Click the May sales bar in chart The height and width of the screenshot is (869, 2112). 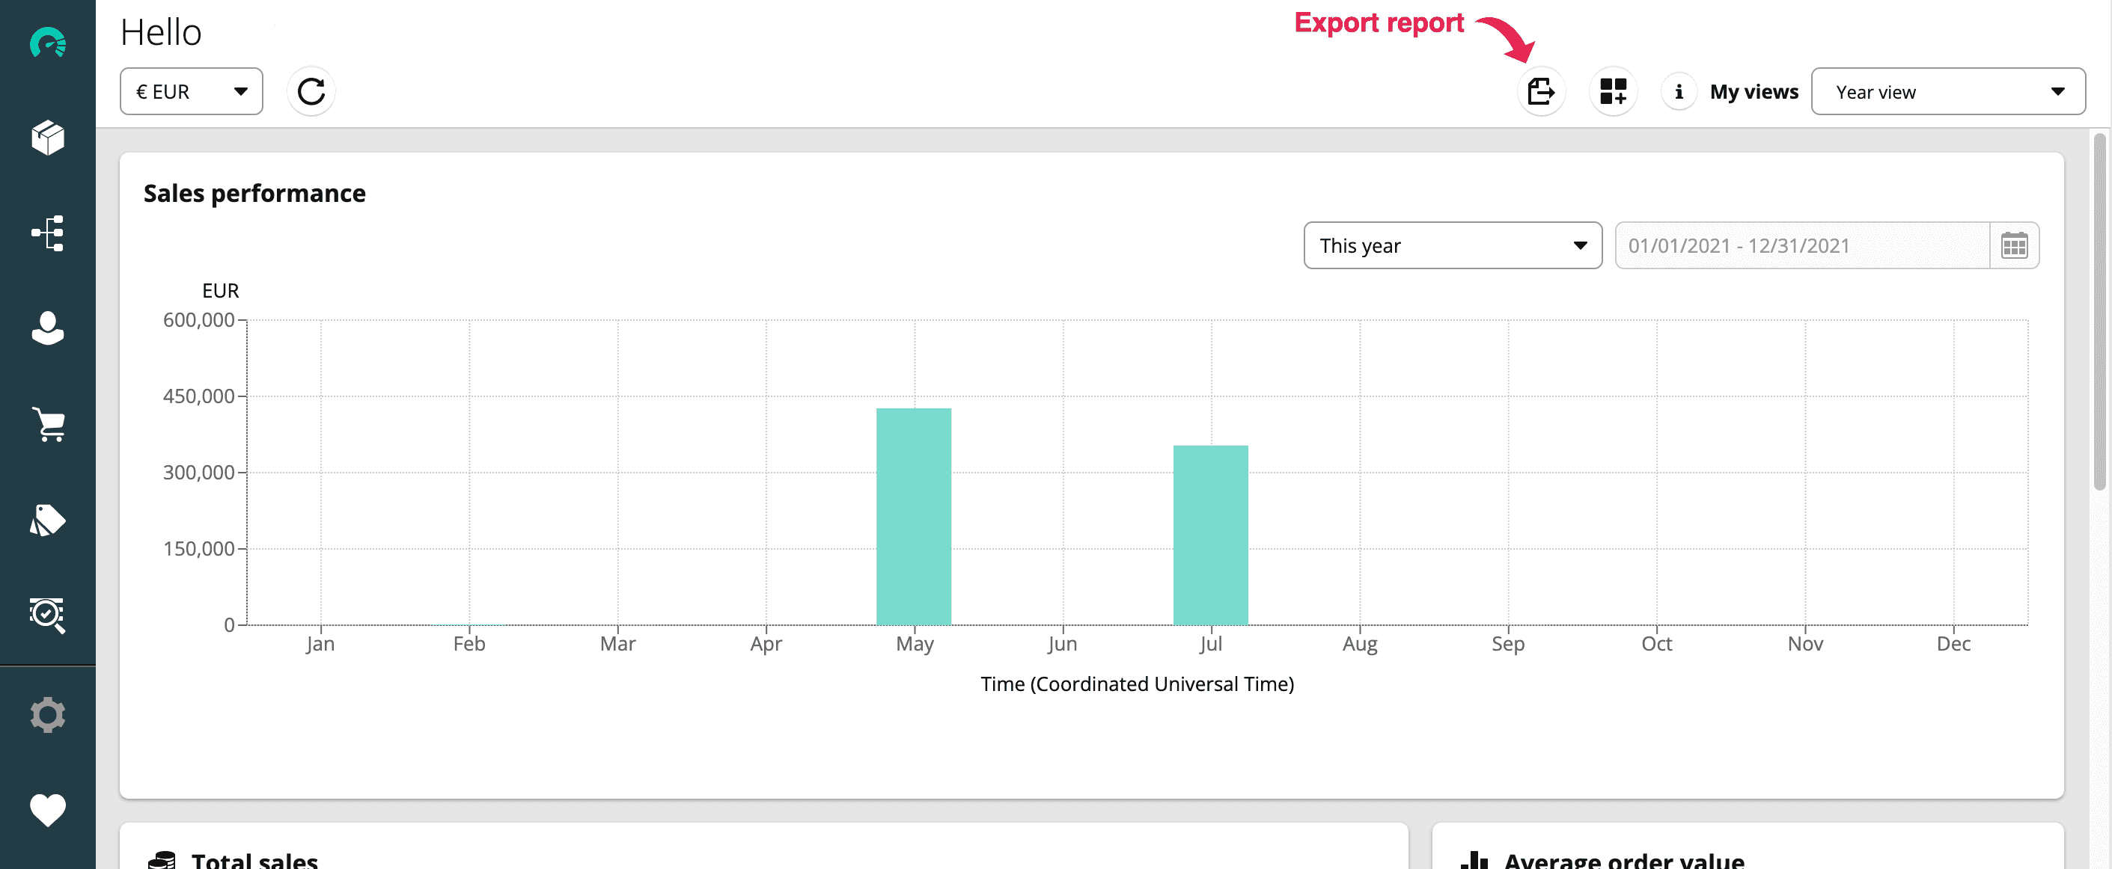(913, 516)
